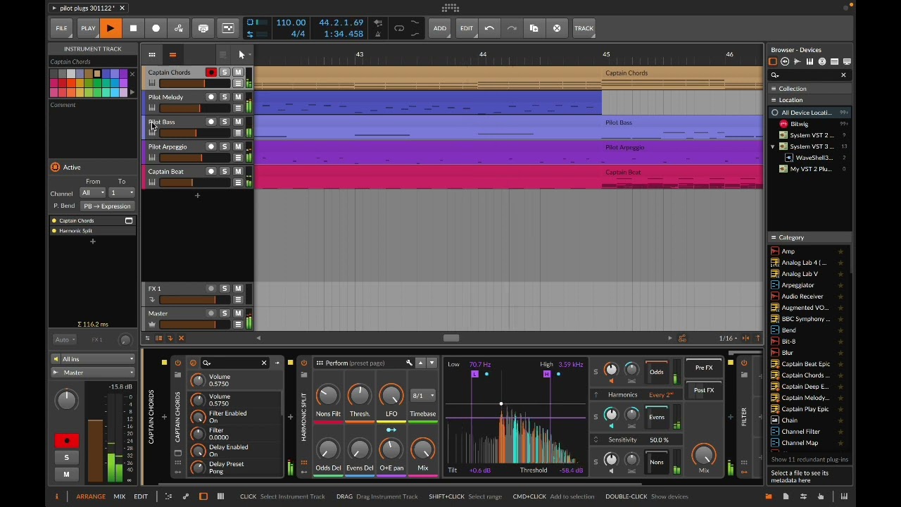Screen dimensions: 901x507
Task: Open the multisamples piano-keys browser icon
Action: [809, 62]
